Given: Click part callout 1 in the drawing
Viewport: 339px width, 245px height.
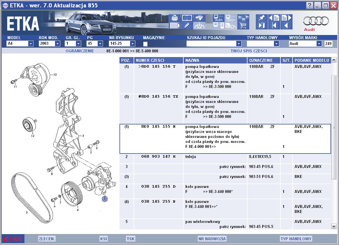Looking at the screenshot, I should click(105, 199).
